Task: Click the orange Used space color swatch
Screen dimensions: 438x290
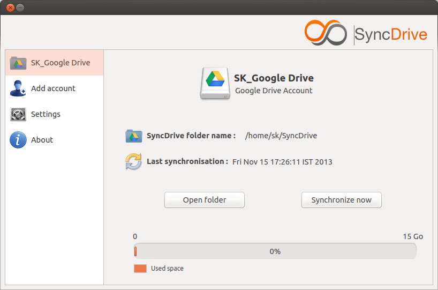Action: tap(140, 269)
